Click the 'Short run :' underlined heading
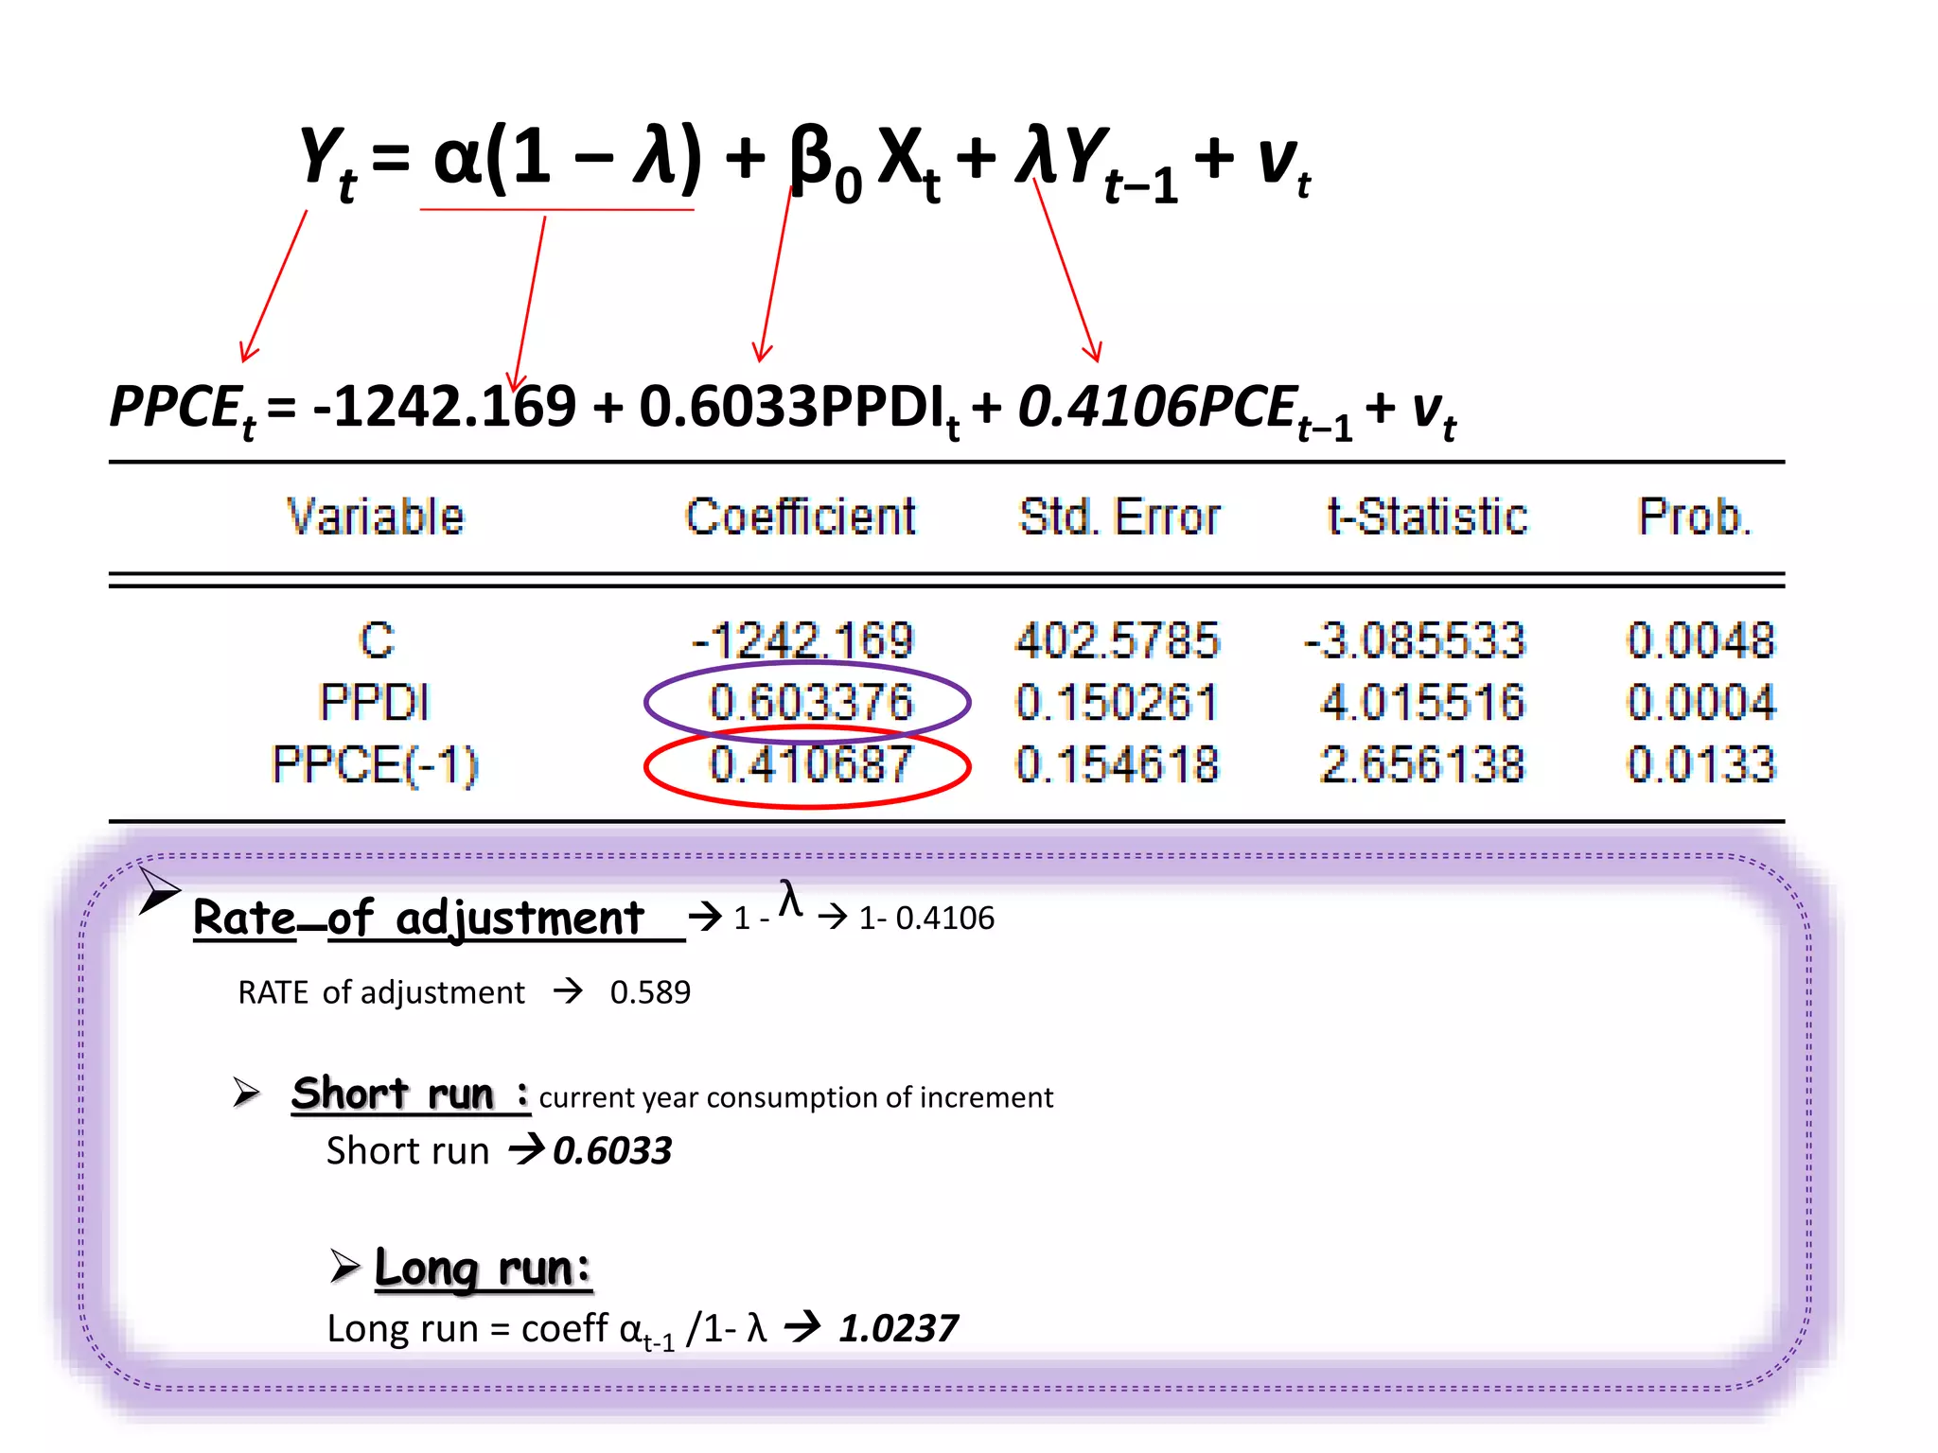 point(410,1094)
